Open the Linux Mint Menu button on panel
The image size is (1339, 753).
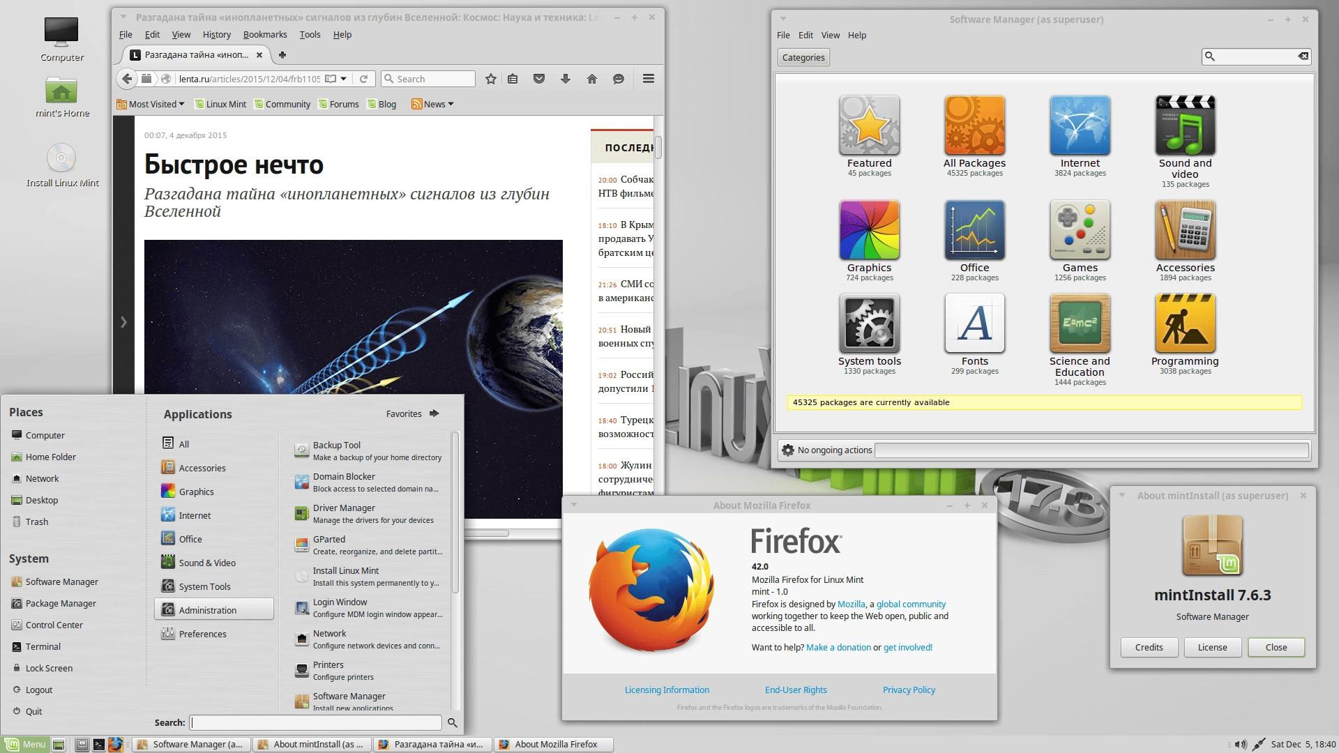27,744
